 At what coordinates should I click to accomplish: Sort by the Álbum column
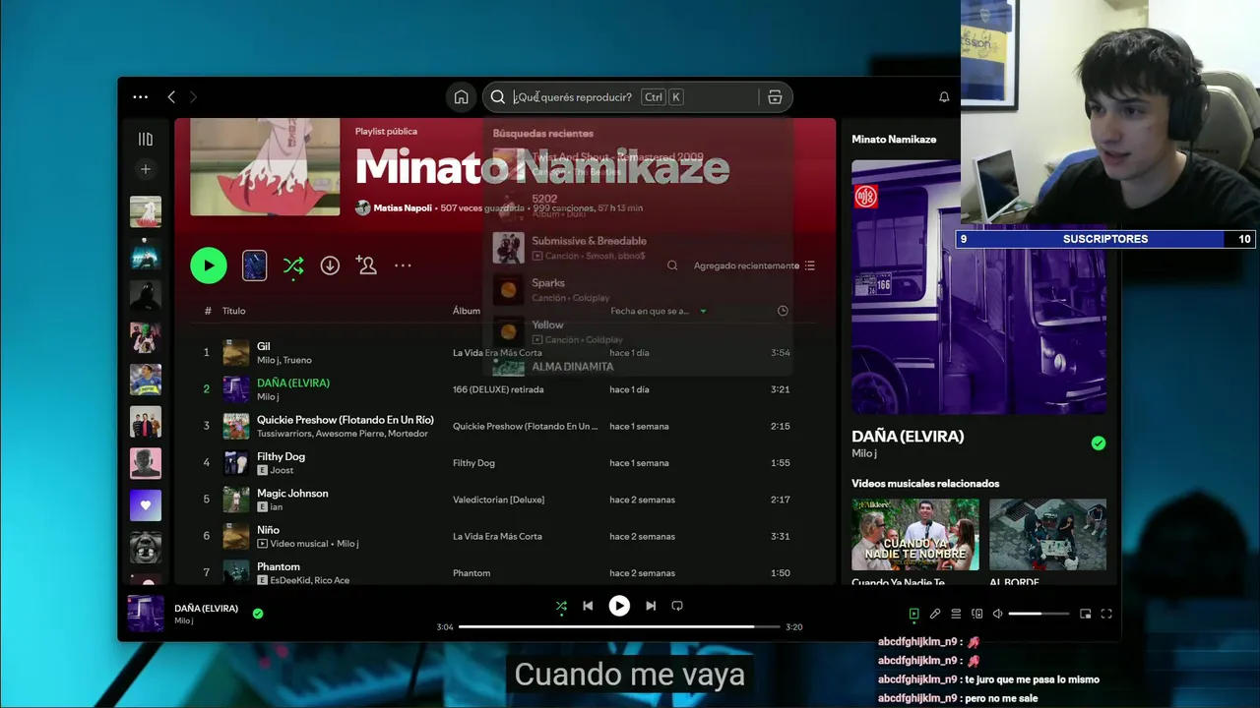tap(467, 311)
